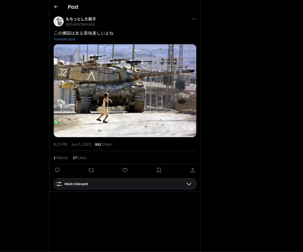The height and width of the screenshot is (252, 303).
Task: Click the 8:25 PM Jun 5, 2023 timestamp
Action: click(72, 144)
